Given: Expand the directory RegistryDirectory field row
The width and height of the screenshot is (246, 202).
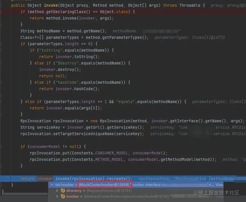Looking at the screenshot, I should [57, 191].
